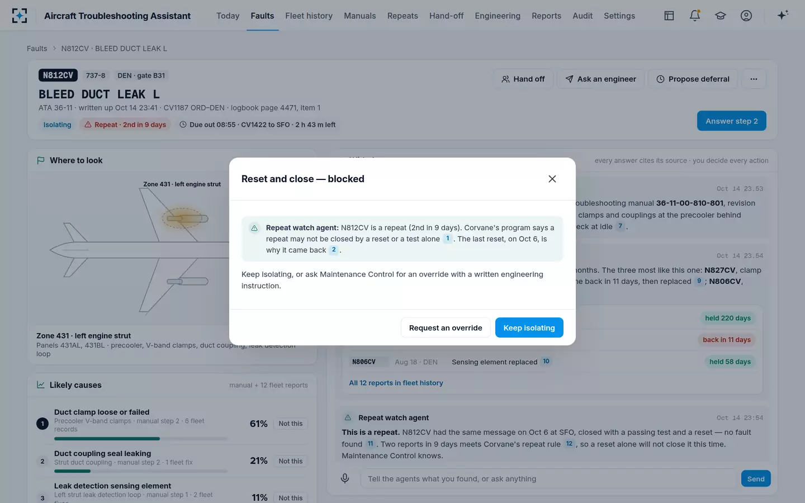Image resolution: width=805 pixels, height=503 pixels.
Task: Open the Settings tab
Action: 619,16
